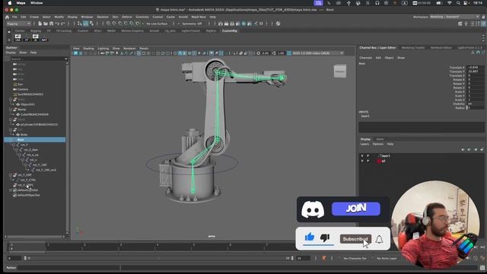Screen dimensions: 487x274
Task: Select the Root joint in outliner
Action: click(x=35, y=140)
